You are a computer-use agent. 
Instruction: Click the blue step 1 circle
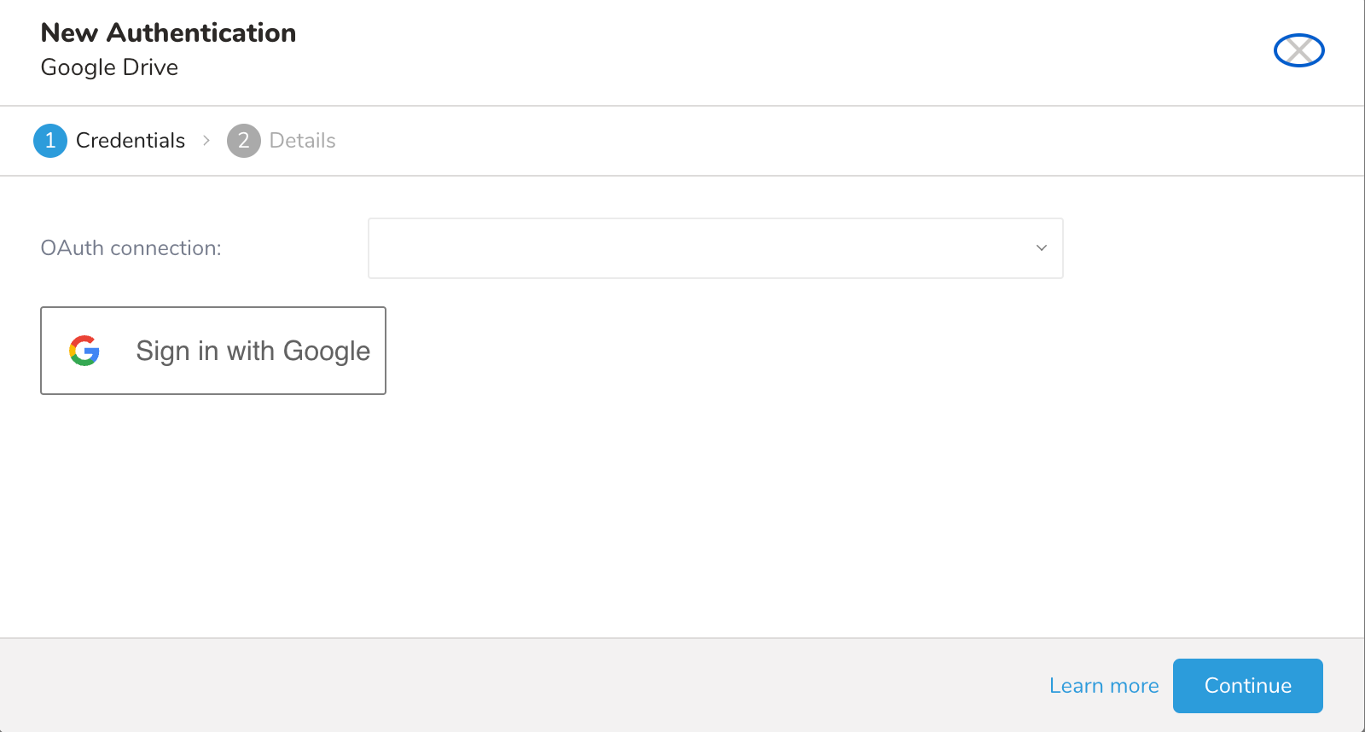coord(50,141)
